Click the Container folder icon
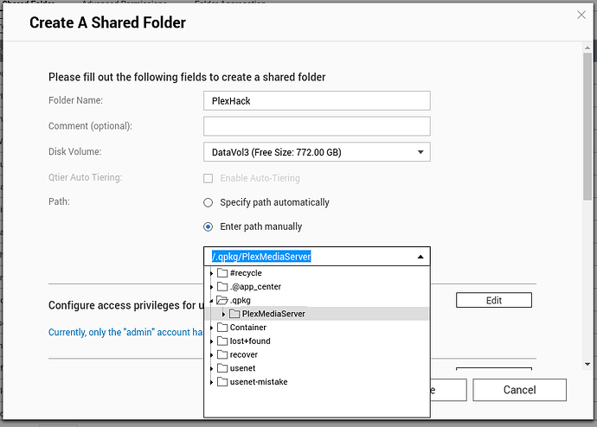This screenshot has width=597, height=427. pyautogui.click(x=222, y=328)
